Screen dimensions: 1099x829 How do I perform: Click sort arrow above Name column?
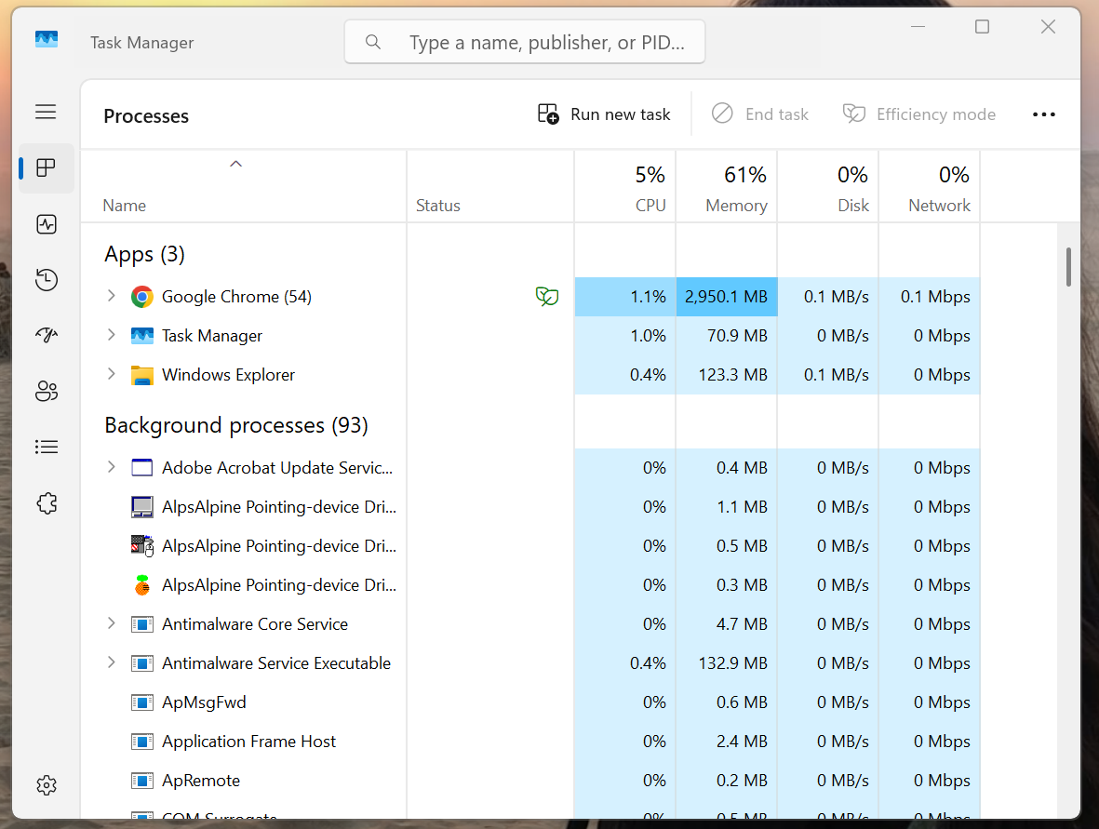pyautogui.click(x=236, y=164)
